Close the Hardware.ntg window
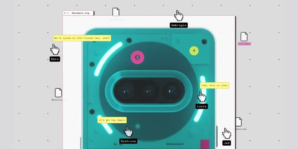 click(65, 13)
